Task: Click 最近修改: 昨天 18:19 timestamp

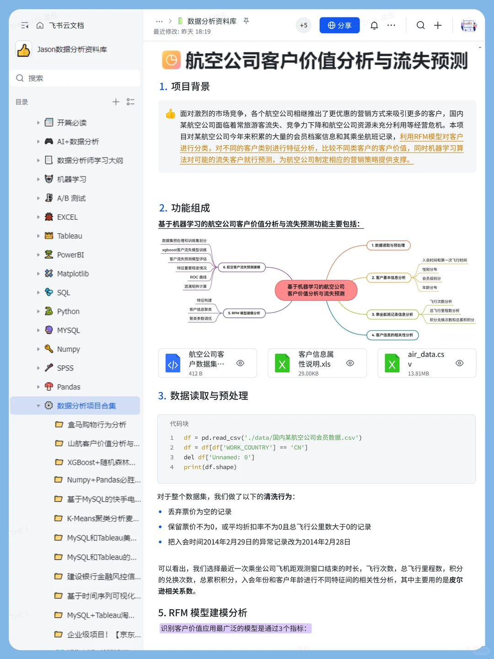Action: point(182,32)
